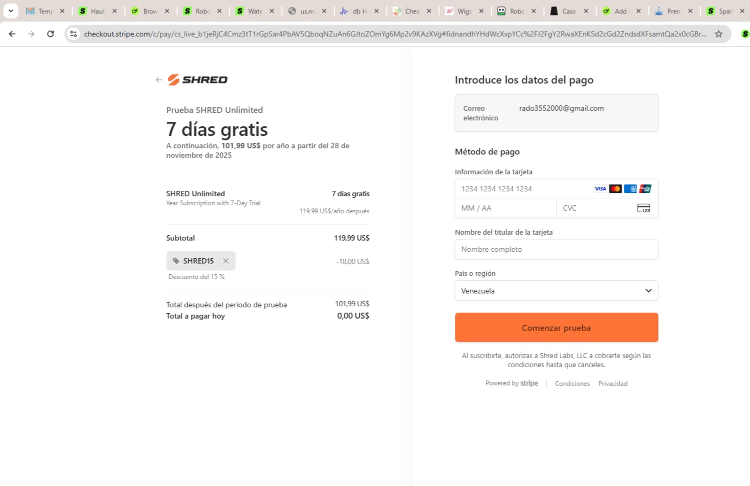Reload the Stripe checkout page

click(50, 34)
